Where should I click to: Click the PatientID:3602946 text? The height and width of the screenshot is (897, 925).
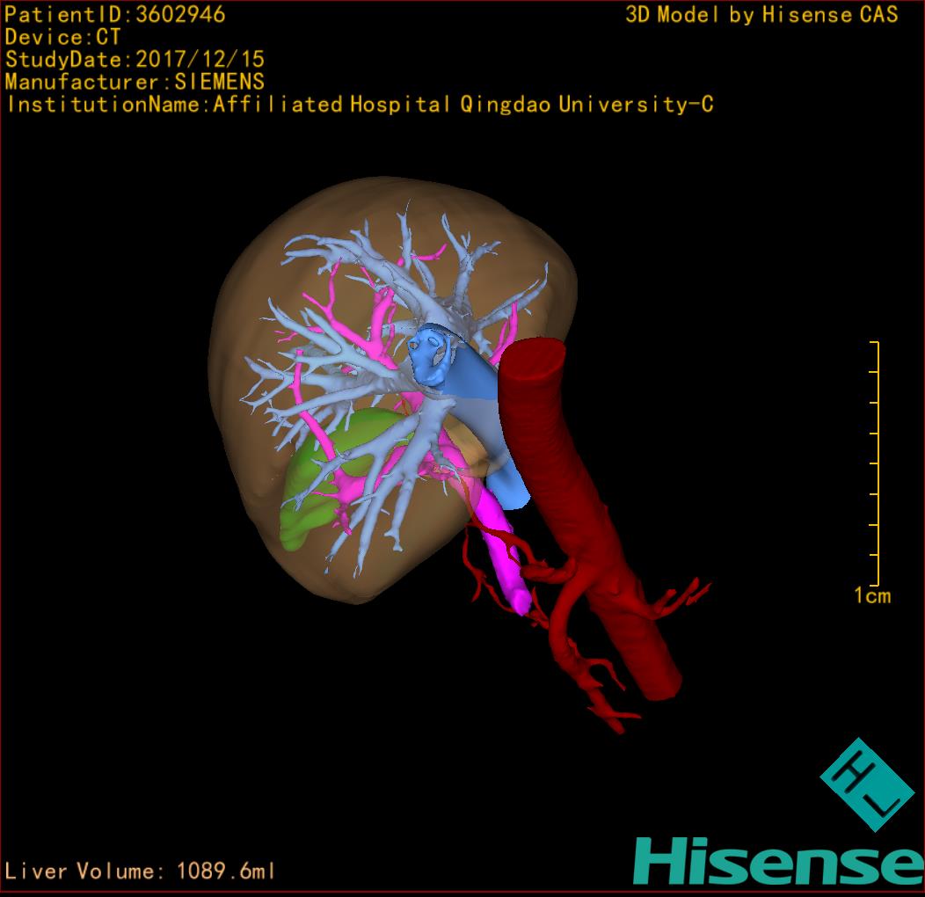tap(115, 15)
